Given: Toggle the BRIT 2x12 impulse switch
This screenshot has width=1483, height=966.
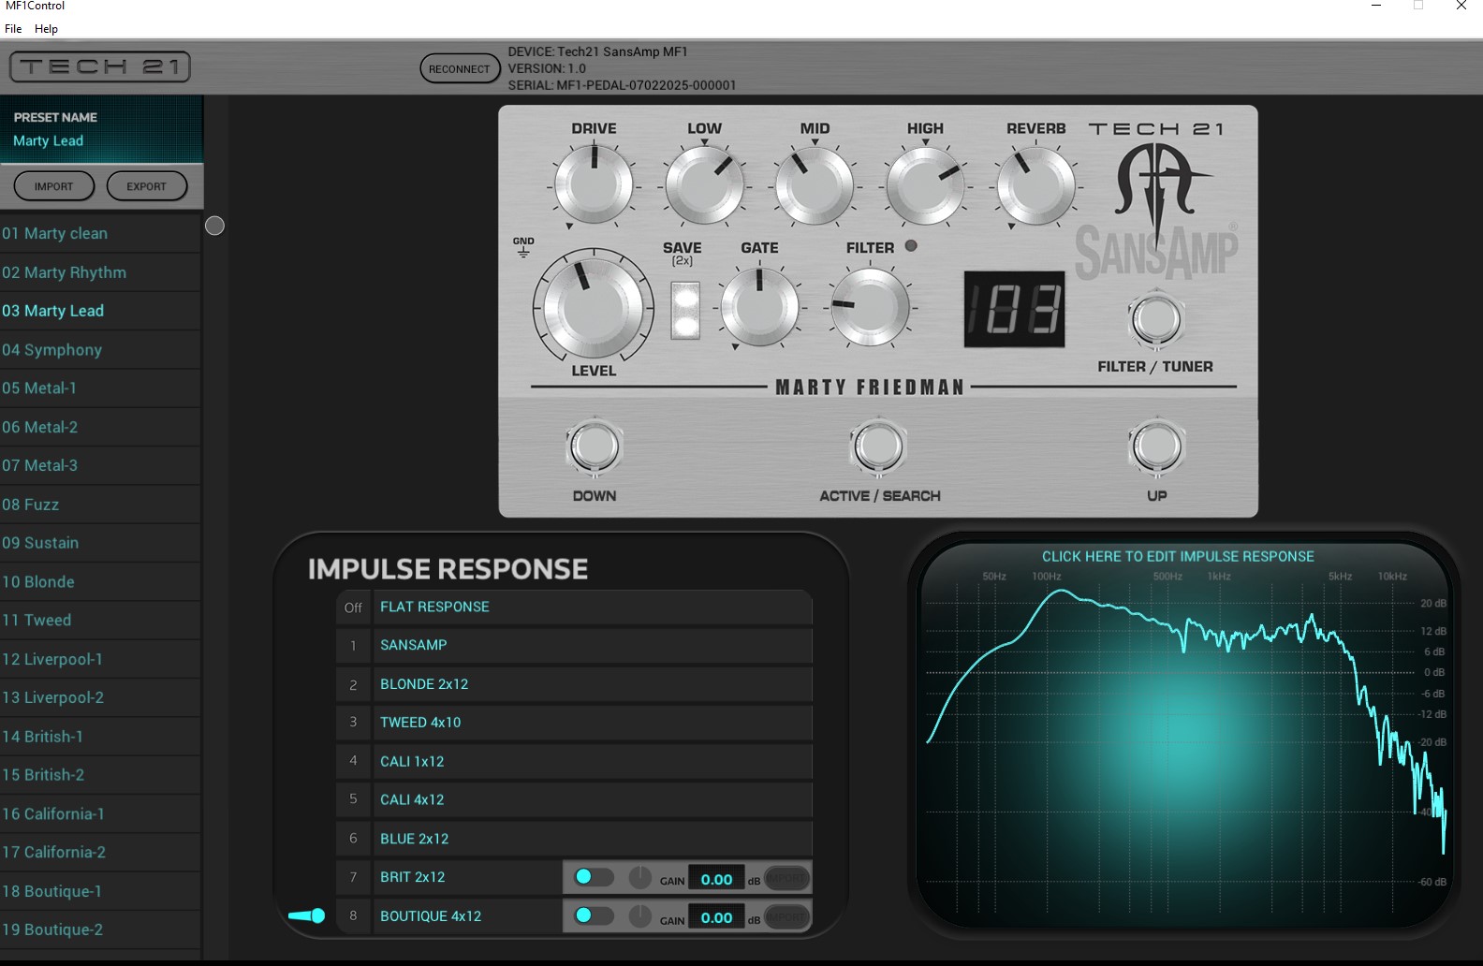Looking at the screenshot, I should pos(594,877).
